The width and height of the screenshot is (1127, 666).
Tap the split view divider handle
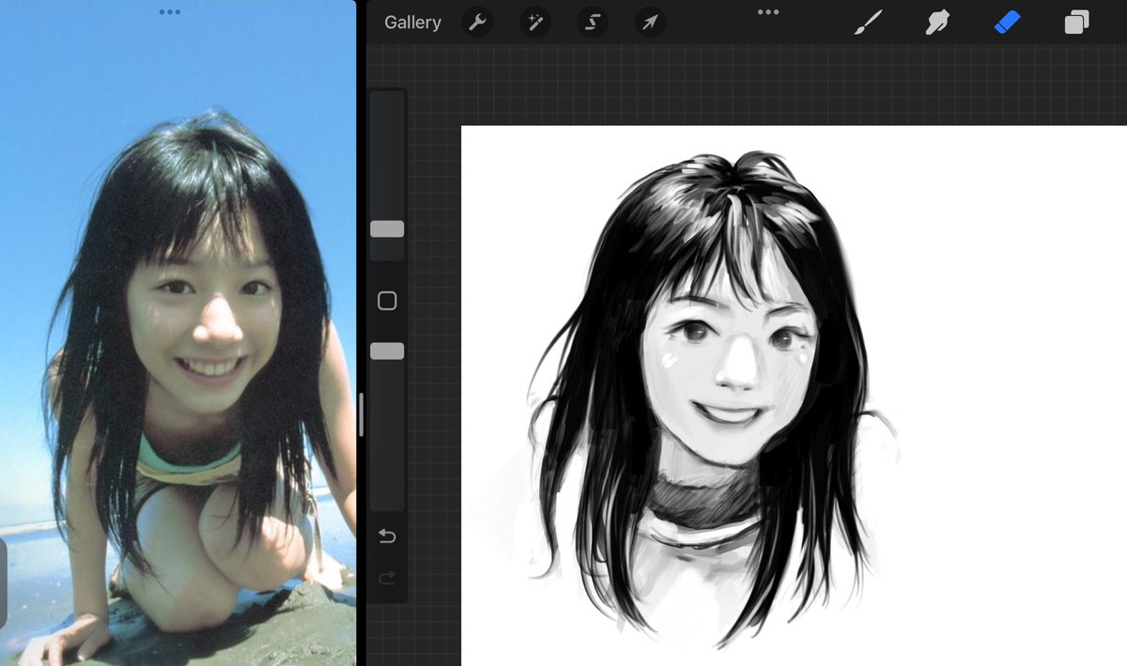[x=362, y=416]
